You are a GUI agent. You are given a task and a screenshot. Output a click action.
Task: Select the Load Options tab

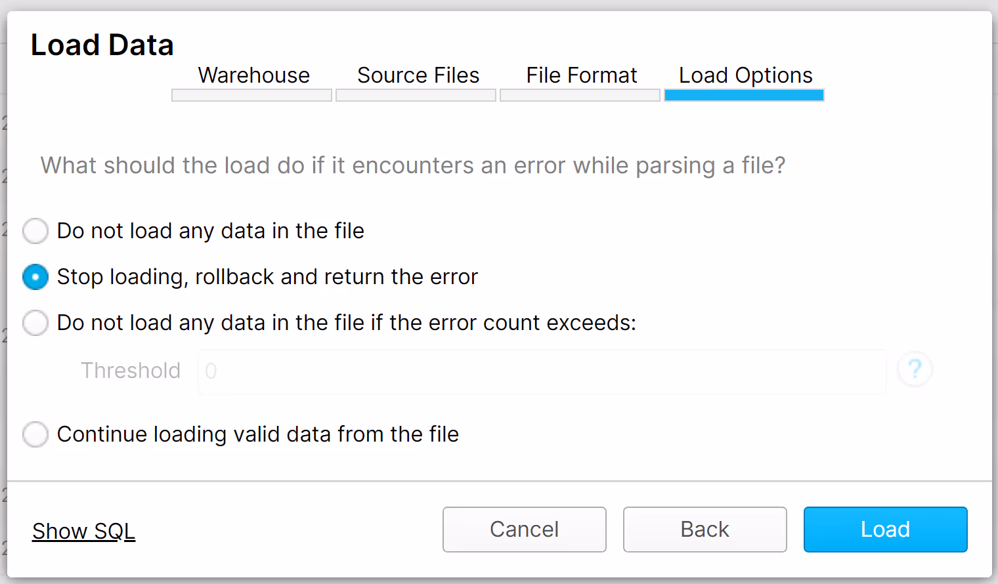745,75
